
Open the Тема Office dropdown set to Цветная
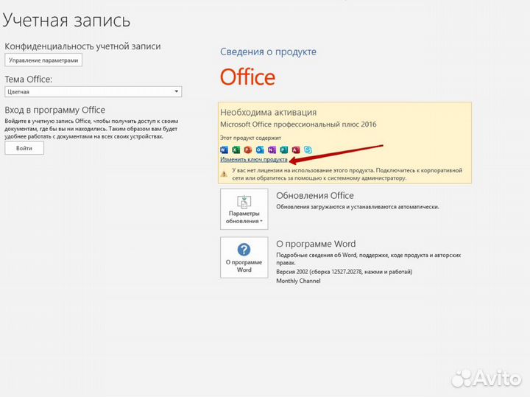(93, 91)
